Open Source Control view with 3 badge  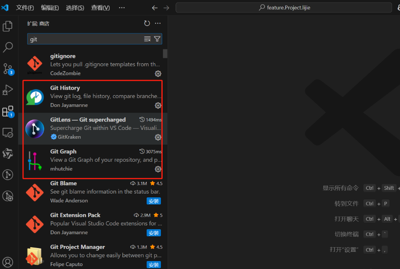click(8, 69)
